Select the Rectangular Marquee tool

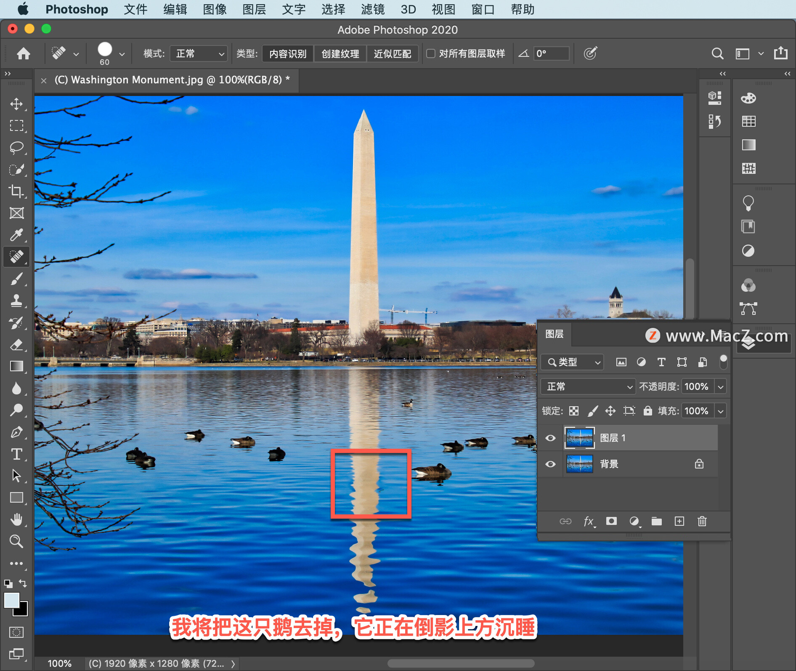pyautogui.click(x=16, y=125)
